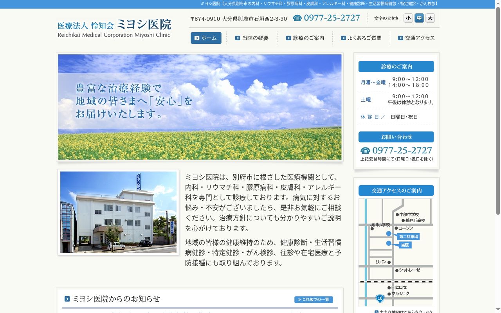Set text size to 中
The image size is (501, 313).
coord(419,18)
